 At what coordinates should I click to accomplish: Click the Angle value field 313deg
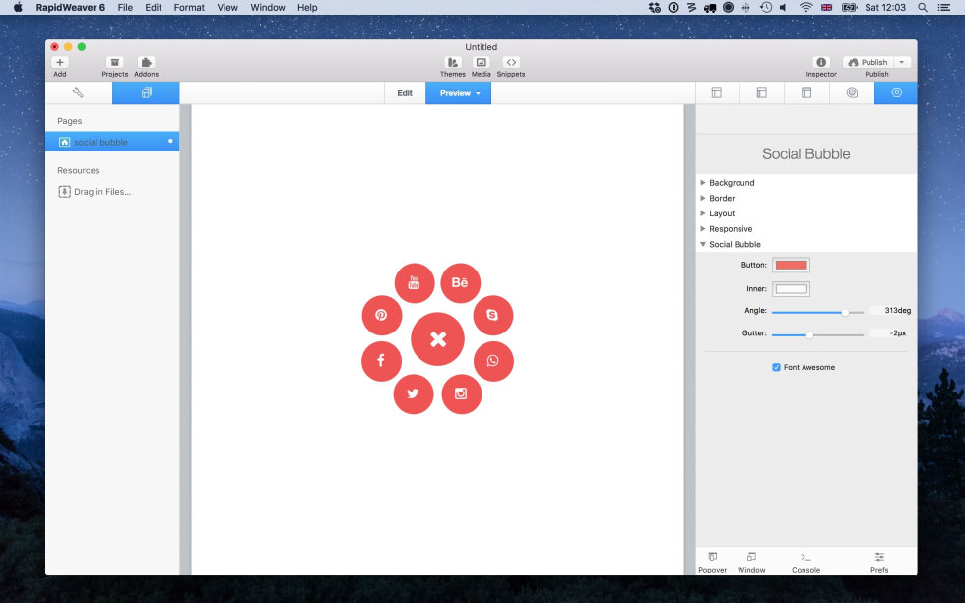click(890, 311)
